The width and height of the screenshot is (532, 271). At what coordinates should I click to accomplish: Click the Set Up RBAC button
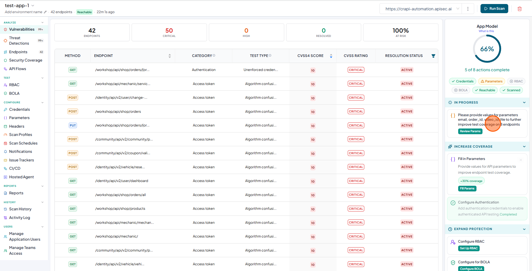coord(469,248)
